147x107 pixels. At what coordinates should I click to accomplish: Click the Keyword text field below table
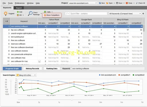point(108,69)
